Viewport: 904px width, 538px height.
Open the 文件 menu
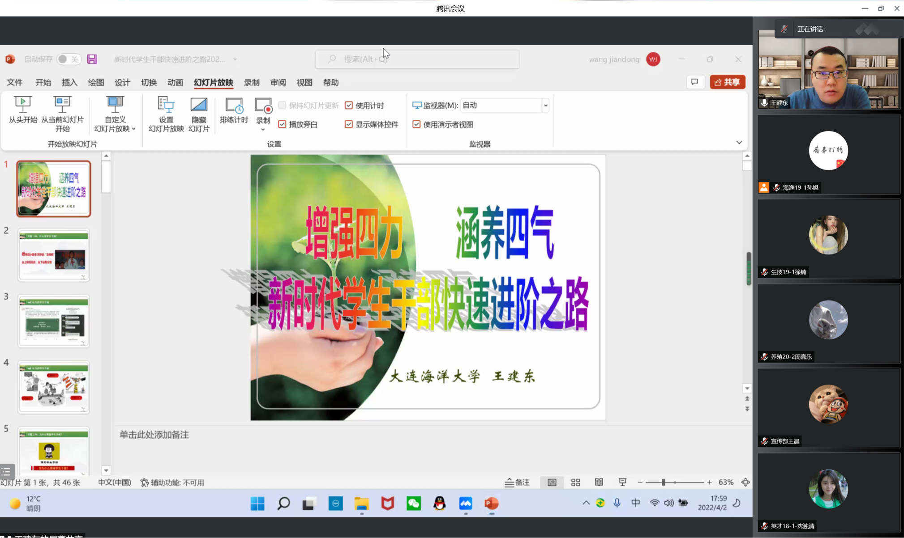tap(14, 82)
